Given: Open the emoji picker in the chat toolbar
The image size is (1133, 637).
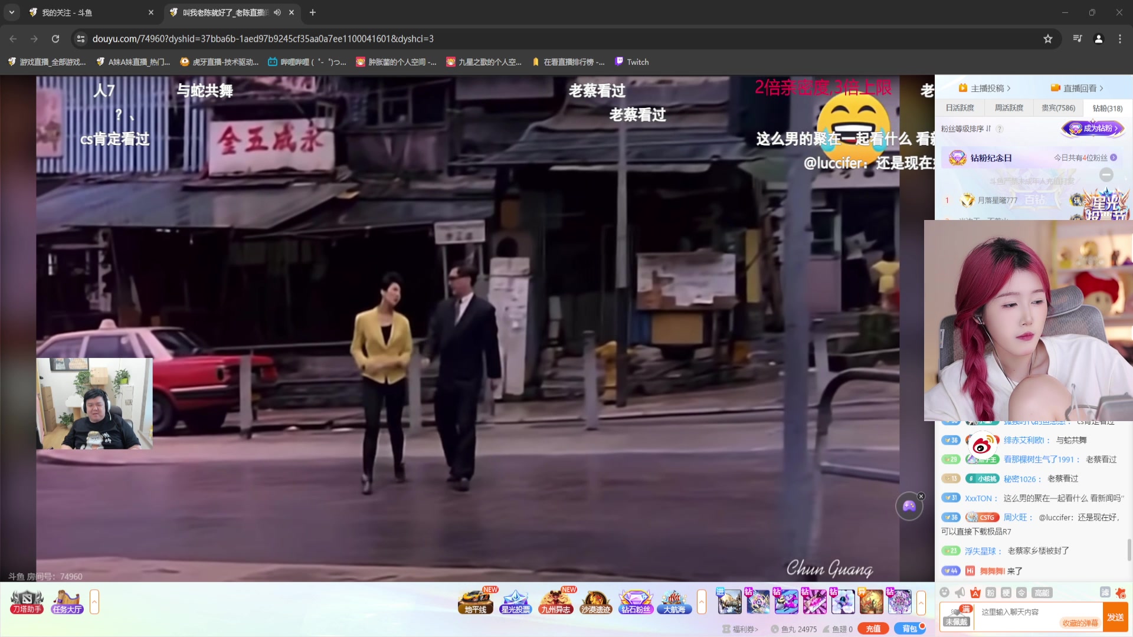Looking at the screenshot, I should click(944, 593).
